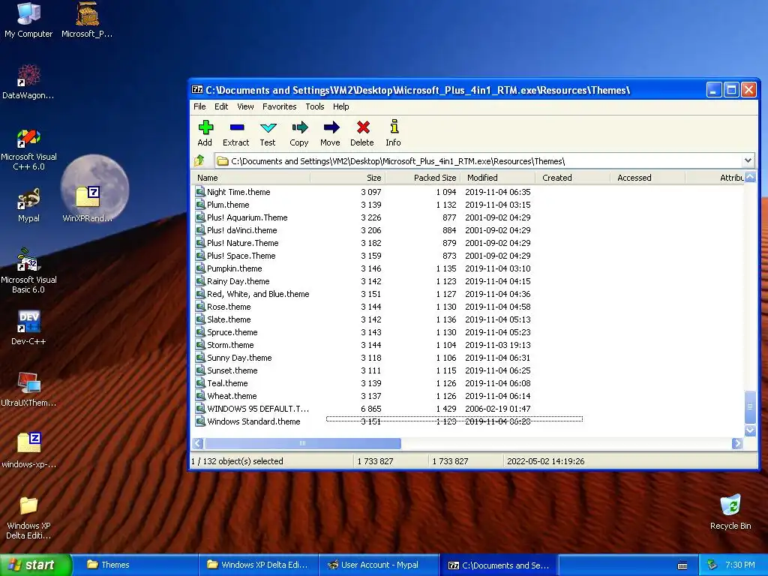Switch to Windows XP Delta Edi... taskbar window
The height and width of the screenshot is (576, 768).
coord(258,565)
